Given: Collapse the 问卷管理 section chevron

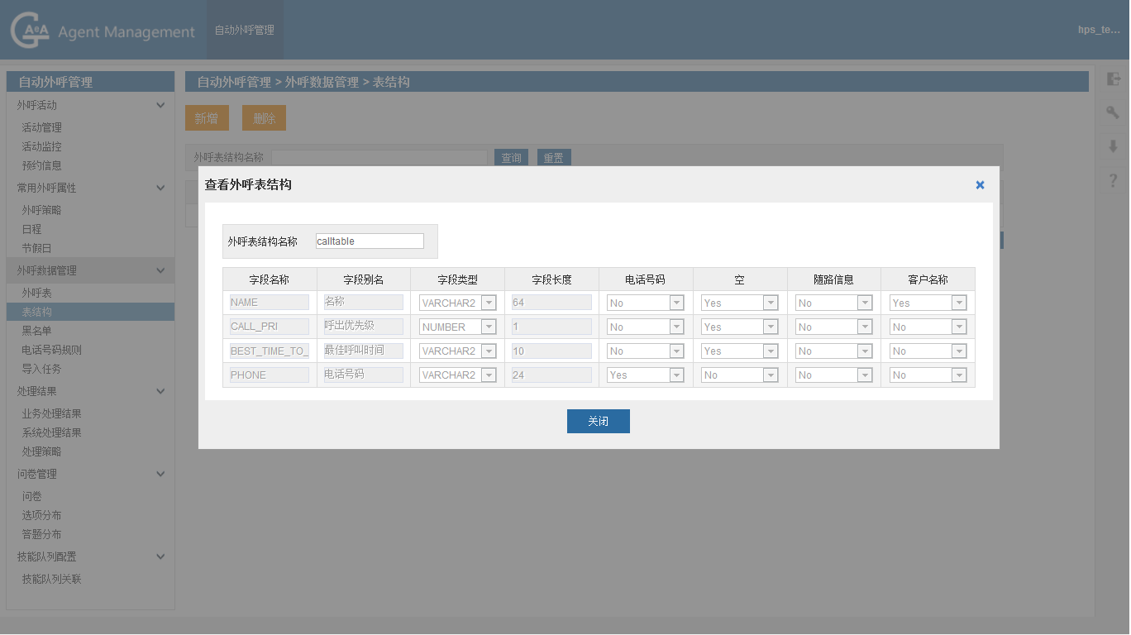Looking at the screenshot, I should pyautogui.click(x=160, y=474).
